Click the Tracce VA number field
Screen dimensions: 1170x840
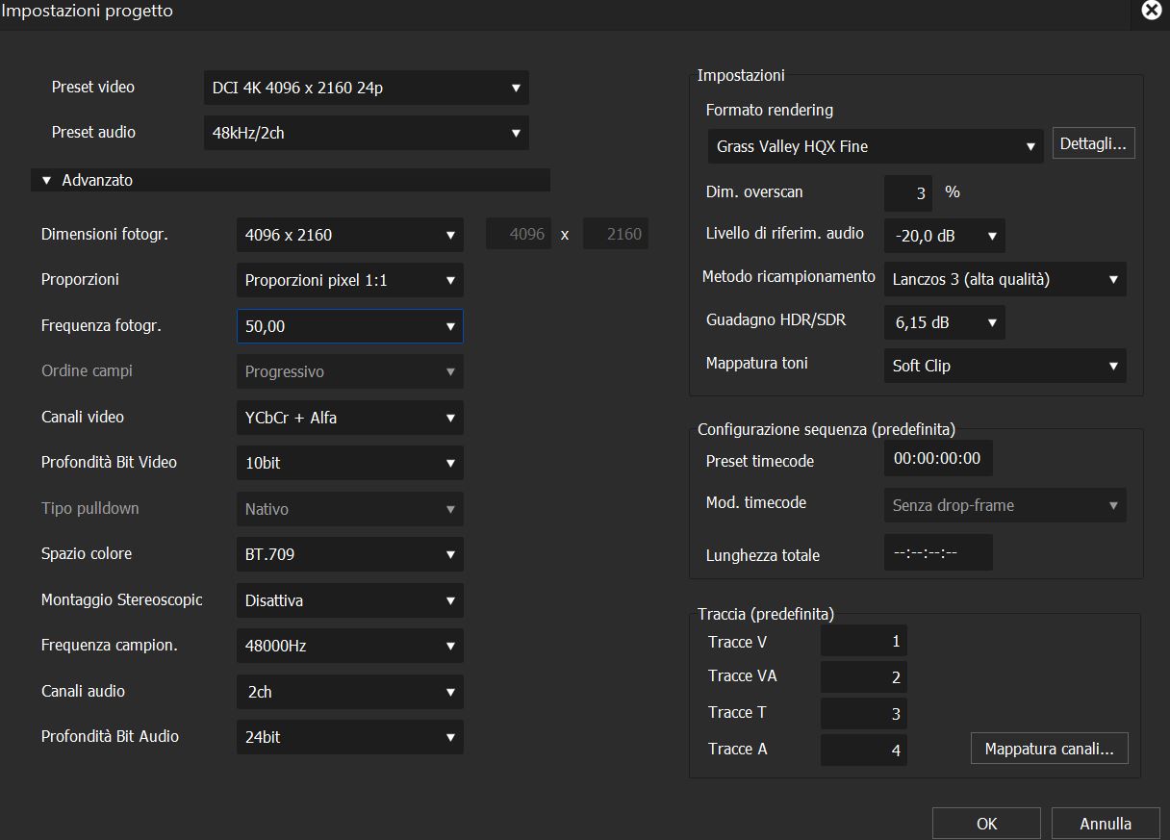point(863,677)
